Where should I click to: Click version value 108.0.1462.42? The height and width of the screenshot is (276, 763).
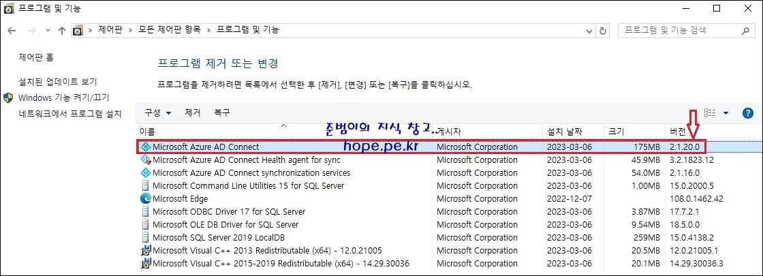point(696,198)
